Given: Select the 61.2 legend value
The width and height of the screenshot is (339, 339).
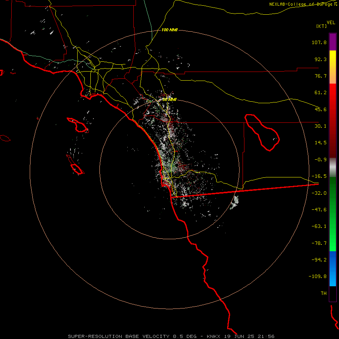Looking at the screenshot, I should (321, 93).
